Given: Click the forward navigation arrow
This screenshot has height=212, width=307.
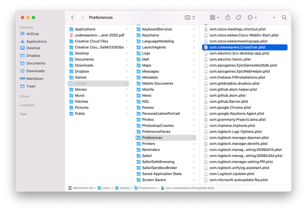Looking at the screenshot, I should [x=82, y=18].
